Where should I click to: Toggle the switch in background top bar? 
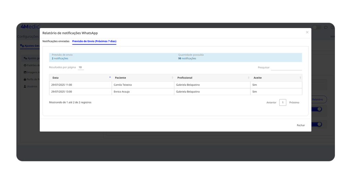point(317,27)
